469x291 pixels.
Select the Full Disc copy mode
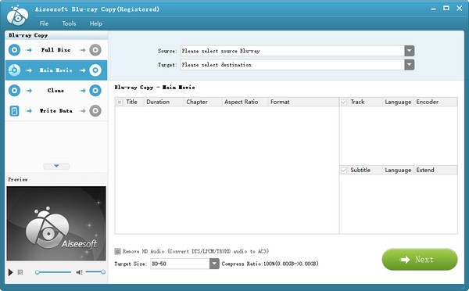pos(56,50)
